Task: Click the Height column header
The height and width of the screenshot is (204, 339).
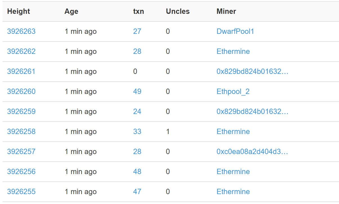Action: (19, 11)
